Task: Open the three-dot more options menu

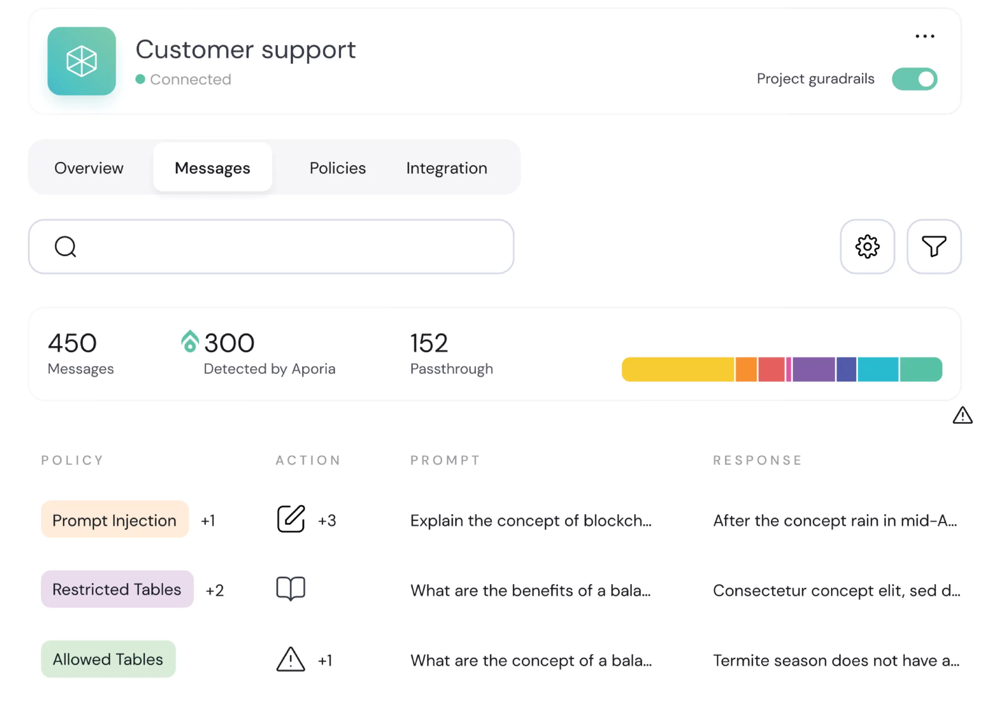Action: pos(925,36)
